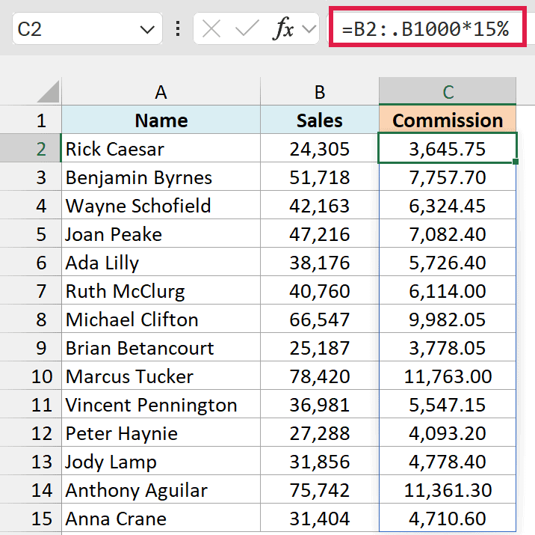Select column B header
Screen dimensions: 535x535
[320, 91]
